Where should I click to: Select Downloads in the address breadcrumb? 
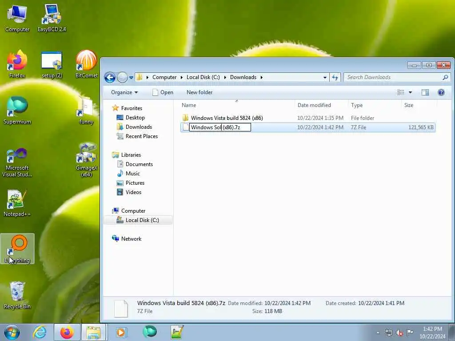[x=243, y=77]
